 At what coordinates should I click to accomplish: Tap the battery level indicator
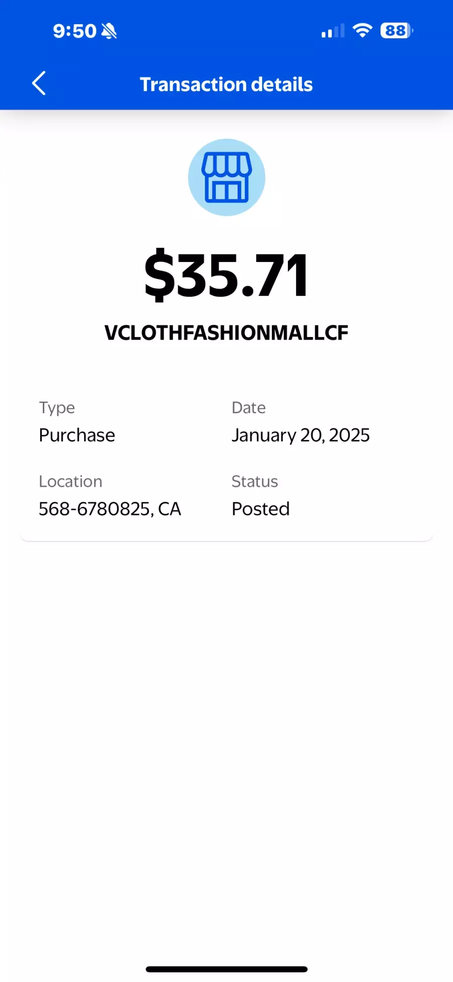397,31
